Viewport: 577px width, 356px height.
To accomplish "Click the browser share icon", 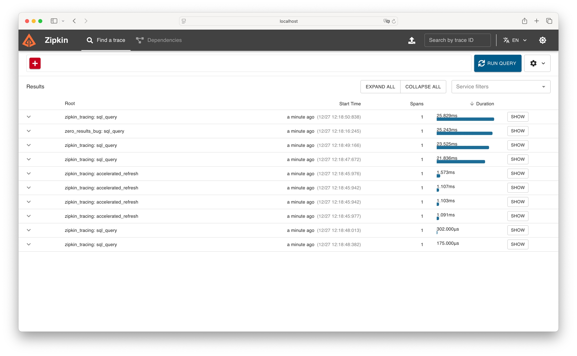I will pyautogui.click(x=524, y=21).
